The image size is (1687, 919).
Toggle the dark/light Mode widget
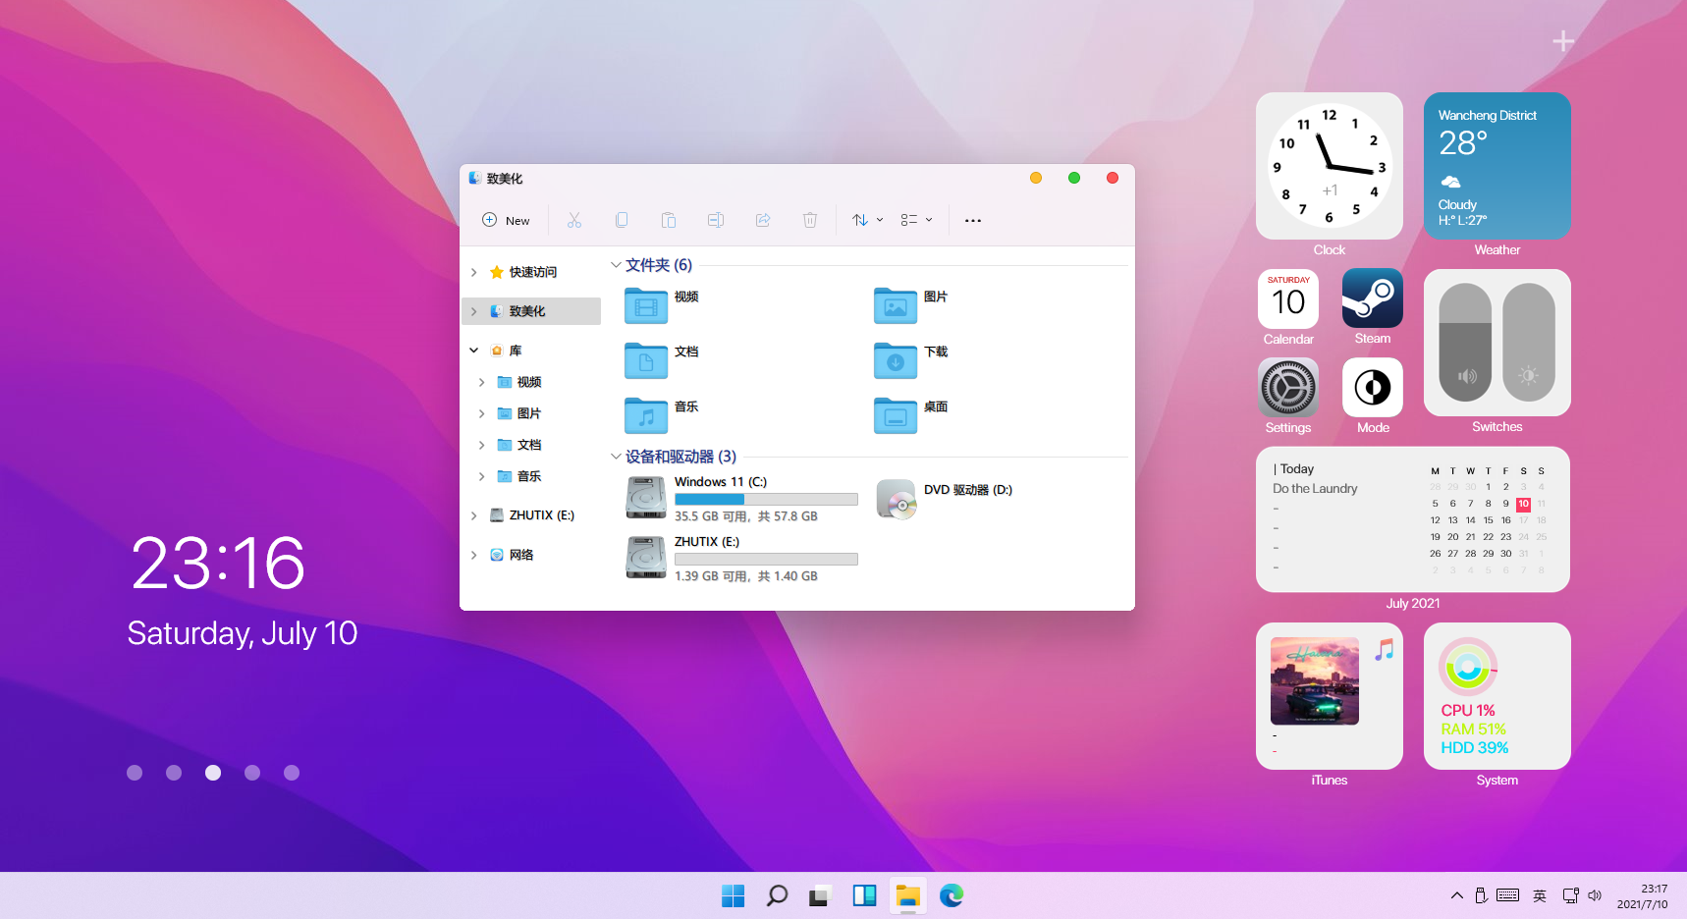(1372, 388)
